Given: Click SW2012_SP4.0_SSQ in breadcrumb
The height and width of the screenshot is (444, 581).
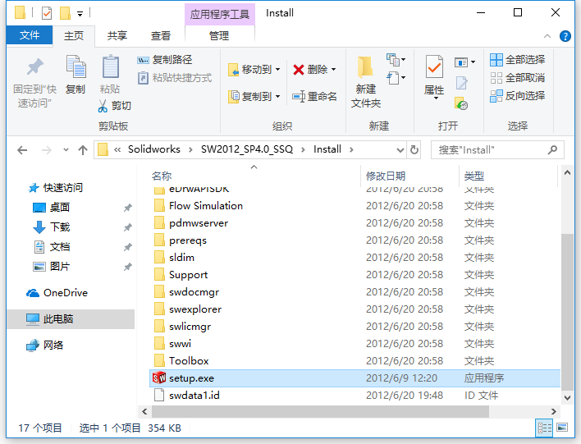Looking at the screenshot, I should tap(247, 149).
